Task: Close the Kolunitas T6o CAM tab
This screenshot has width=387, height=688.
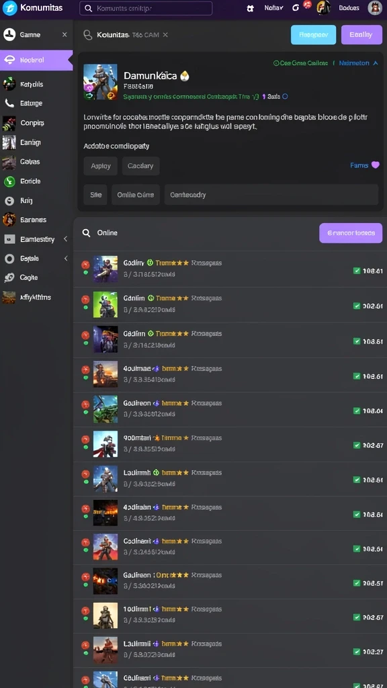Action: (x=165, y=35)
